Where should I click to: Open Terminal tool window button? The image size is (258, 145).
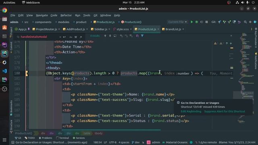[62, 138]
